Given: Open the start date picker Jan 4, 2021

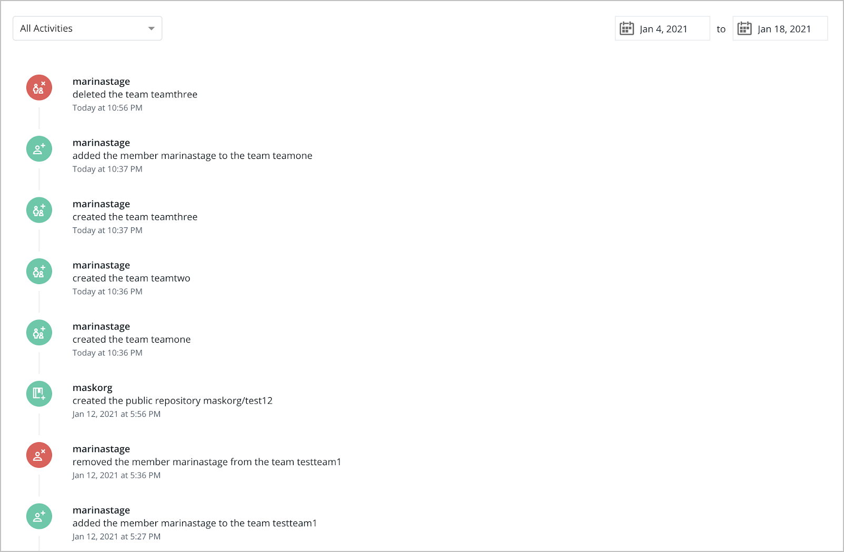Looking at the screenshot, I should [663, 29].
